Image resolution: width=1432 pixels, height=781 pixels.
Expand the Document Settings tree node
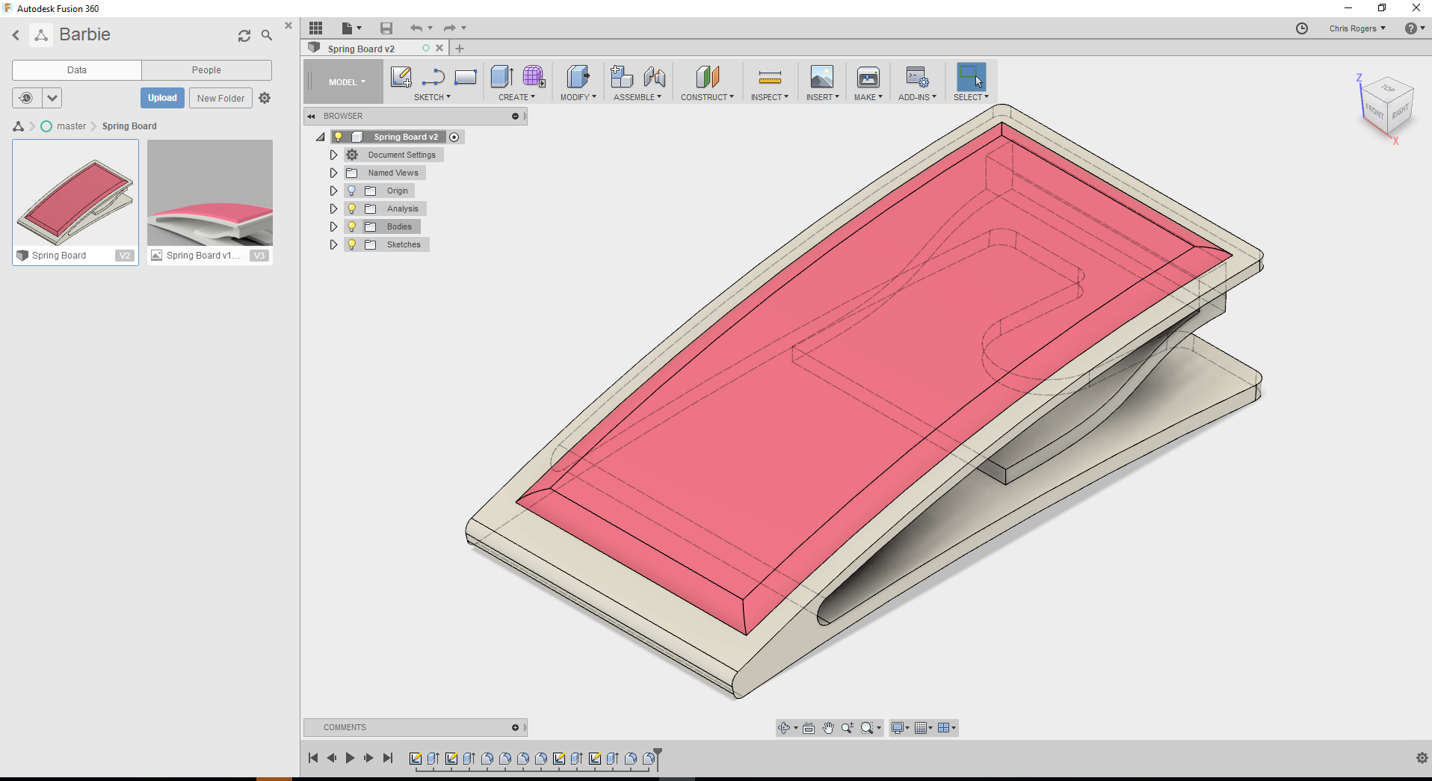point(334,155)
